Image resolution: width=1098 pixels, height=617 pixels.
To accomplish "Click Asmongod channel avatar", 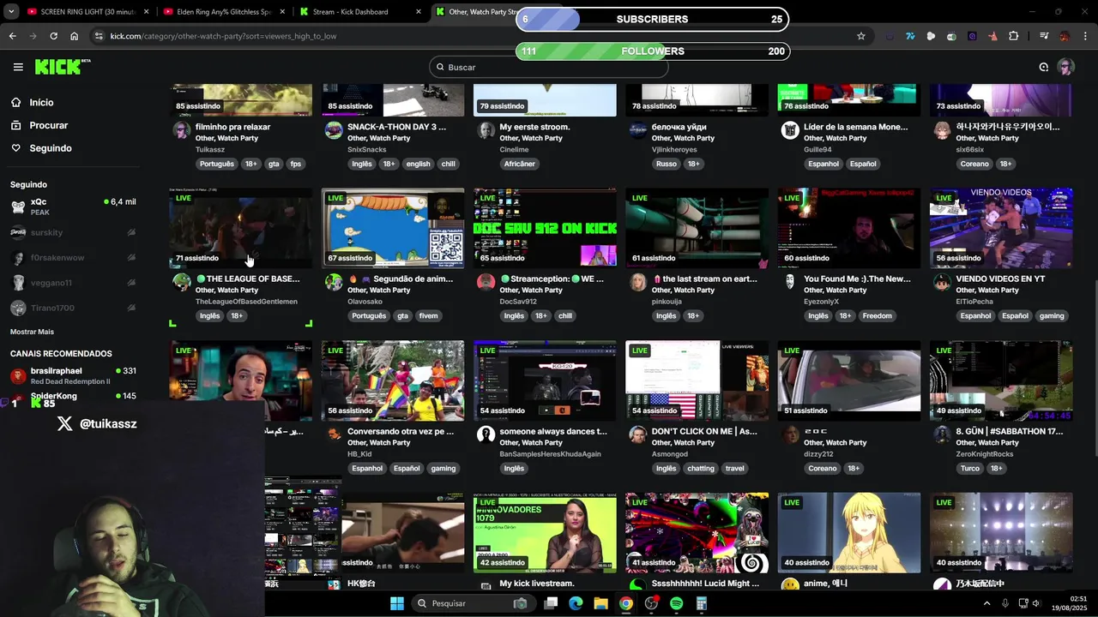I will click(638, 434).
